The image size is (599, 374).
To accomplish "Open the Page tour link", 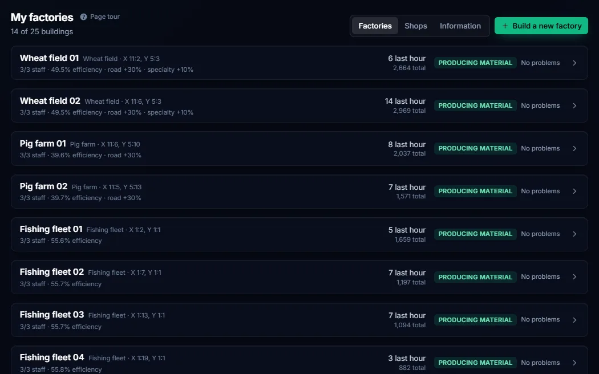I will pos(100,17).
